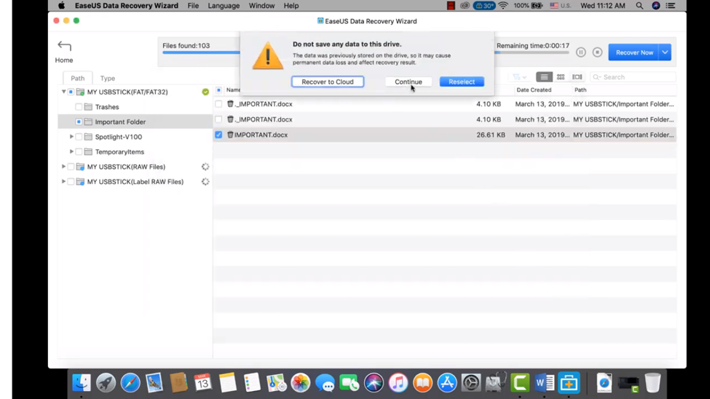
Task: Open Photos from the dock
Action: [301, 383]
